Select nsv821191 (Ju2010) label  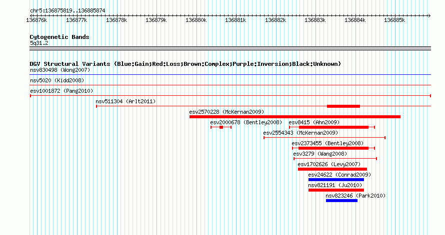click(335, 185)
